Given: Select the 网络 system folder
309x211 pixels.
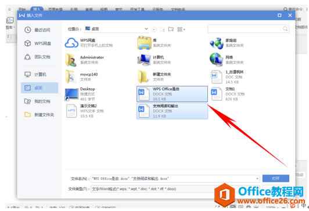Looking at the screenshot, I should pyautogui.click(x=227, y=60).
